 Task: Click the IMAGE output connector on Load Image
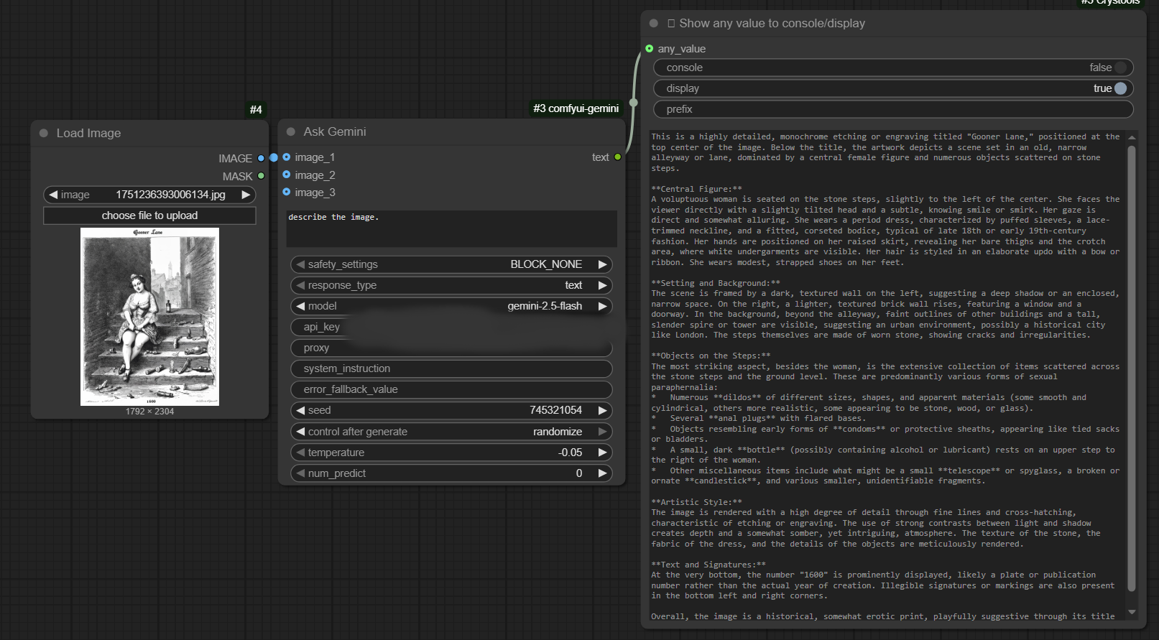(261, 158)
